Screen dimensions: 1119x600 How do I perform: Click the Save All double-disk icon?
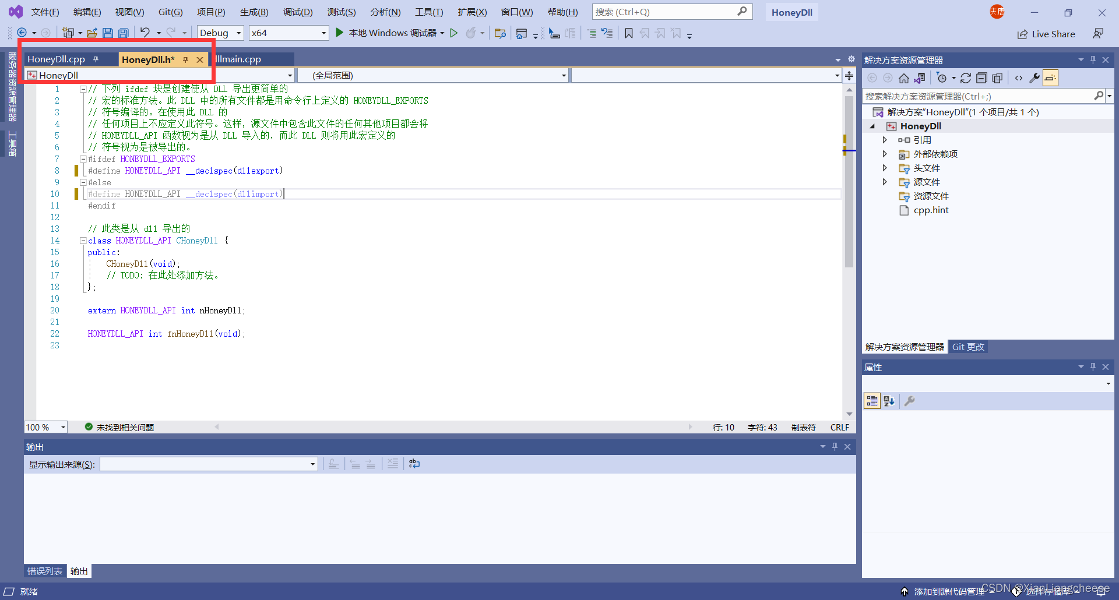[124, 33]
